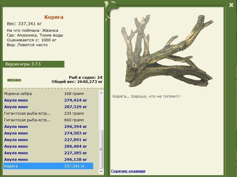Click the list scrollbar down arrow

coord(101,172)
